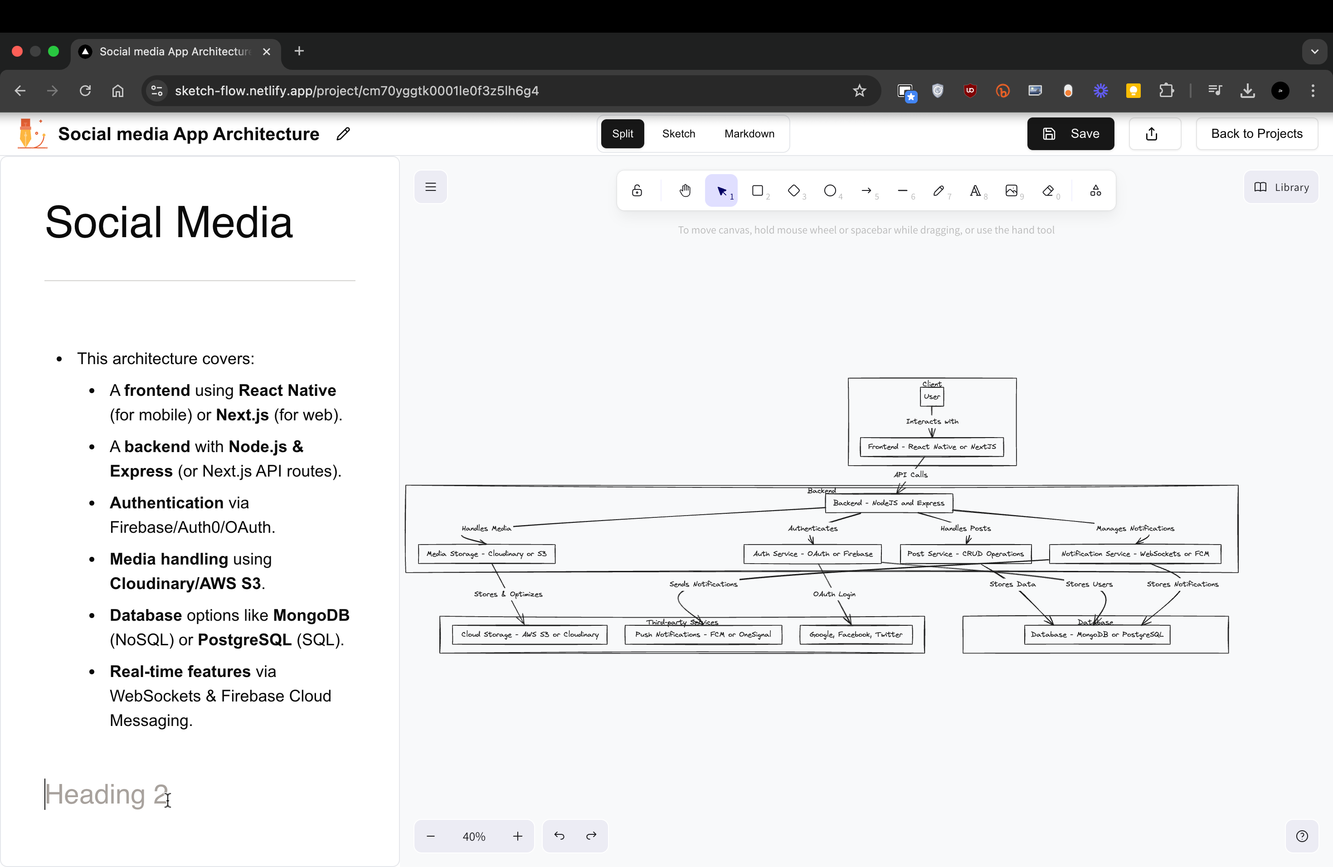Image resolution: width=1333 pixels, height=867 pixels.
Task: Open the media control button
Action: pos(1215,91)
